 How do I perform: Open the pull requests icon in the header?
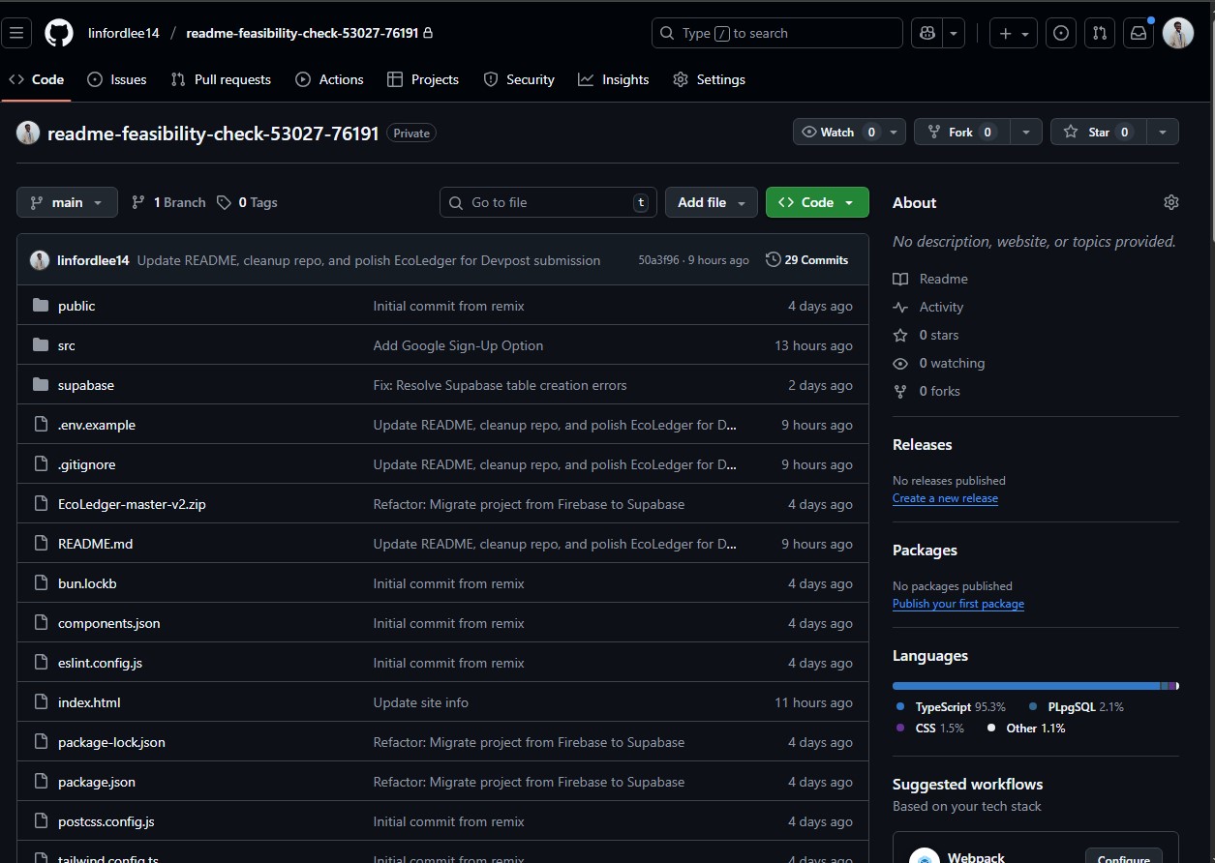pos(1100,33)
